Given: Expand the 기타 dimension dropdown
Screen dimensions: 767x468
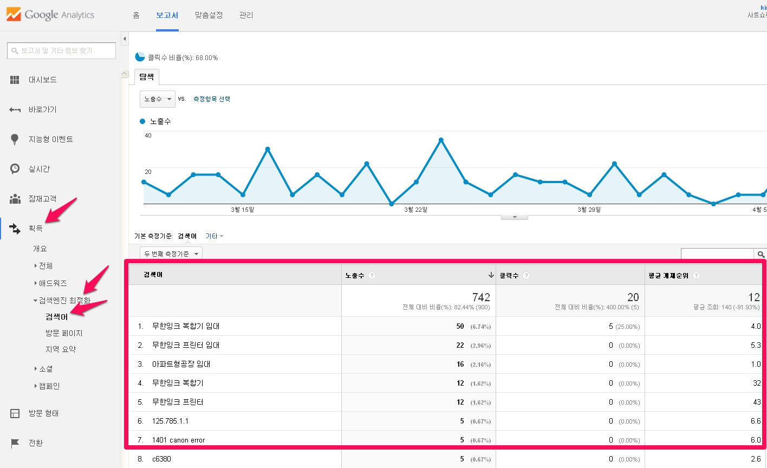Looking at the screenshot, I should pyautogui.click(x=214, y=236).
